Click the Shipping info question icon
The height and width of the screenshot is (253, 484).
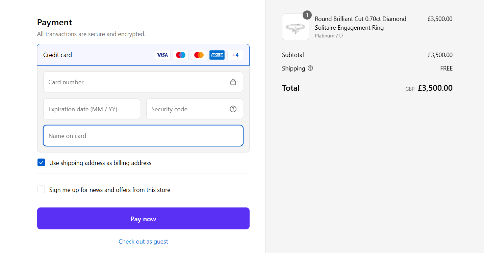click(x=310, y=68)
